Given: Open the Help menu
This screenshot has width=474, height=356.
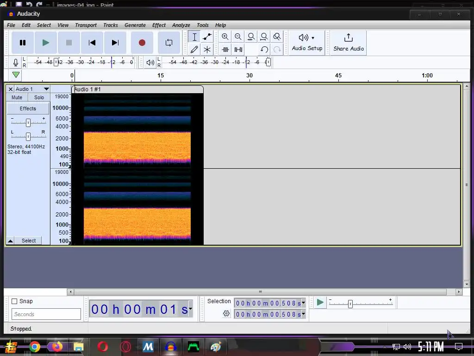Looking at the screenshot, I should click(221, 25).
